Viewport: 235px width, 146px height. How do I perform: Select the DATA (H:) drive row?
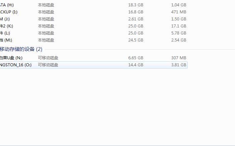pyautogui.click(x=94, y=5)
